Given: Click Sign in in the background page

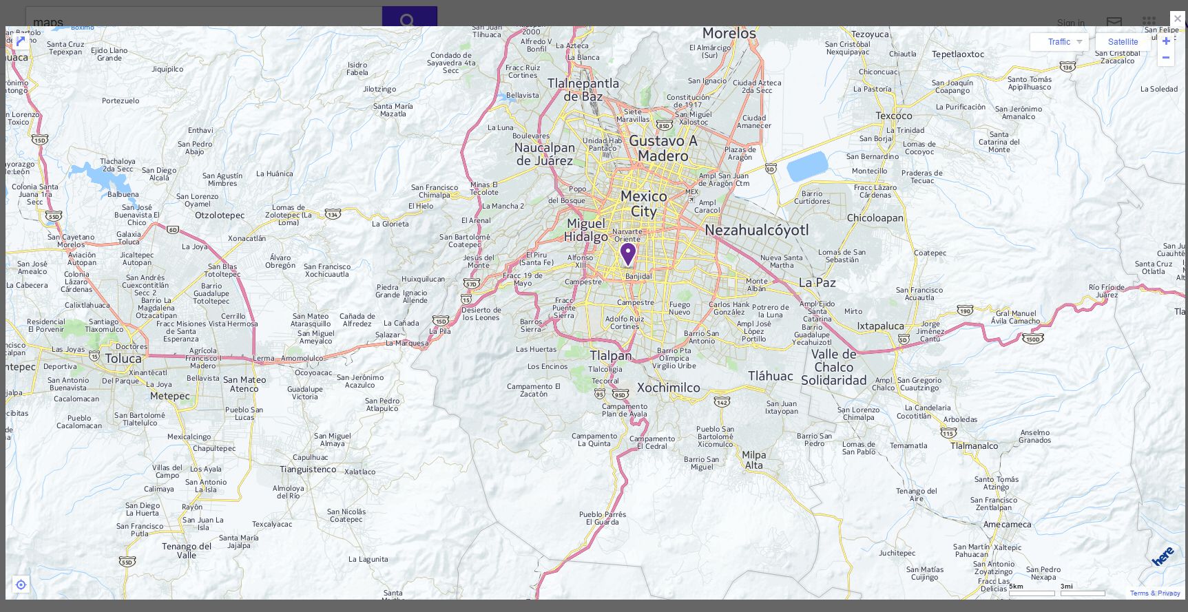Looking at the screenshot, I should [1071, 23].
